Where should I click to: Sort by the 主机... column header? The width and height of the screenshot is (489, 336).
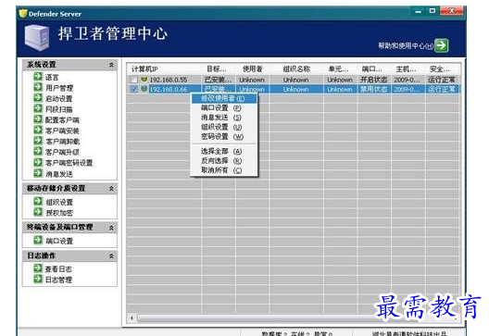click(x=407, y=68)
